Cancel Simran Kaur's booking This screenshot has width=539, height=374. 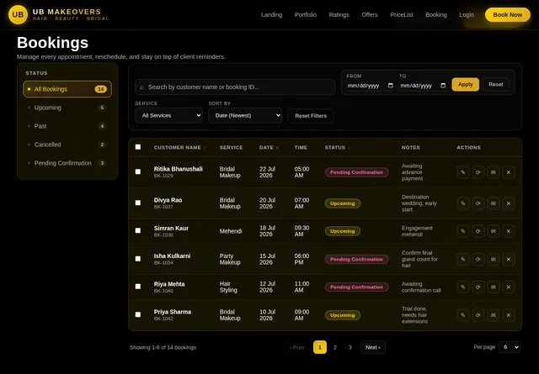(509, 231)
